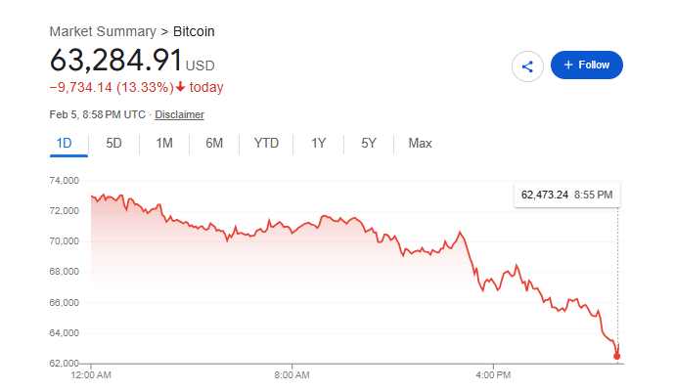Click the share icon button
This screenshot has width=674, height=391.
(527, 65)
